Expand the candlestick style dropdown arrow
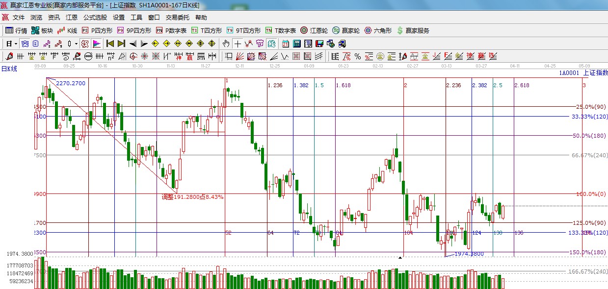The width and height of the screenshot is (608, 289). [76, 44]
